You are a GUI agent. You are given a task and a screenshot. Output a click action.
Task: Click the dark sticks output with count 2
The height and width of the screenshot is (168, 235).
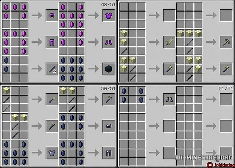pos(52,69)
